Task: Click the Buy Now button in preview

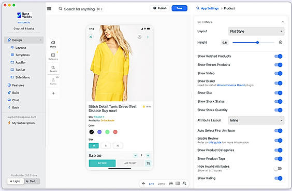Action: pos(102,163)
